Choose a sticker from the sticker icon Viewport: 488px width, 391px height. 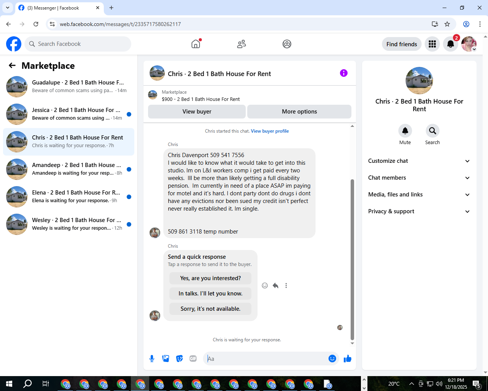tap(179, 359)
